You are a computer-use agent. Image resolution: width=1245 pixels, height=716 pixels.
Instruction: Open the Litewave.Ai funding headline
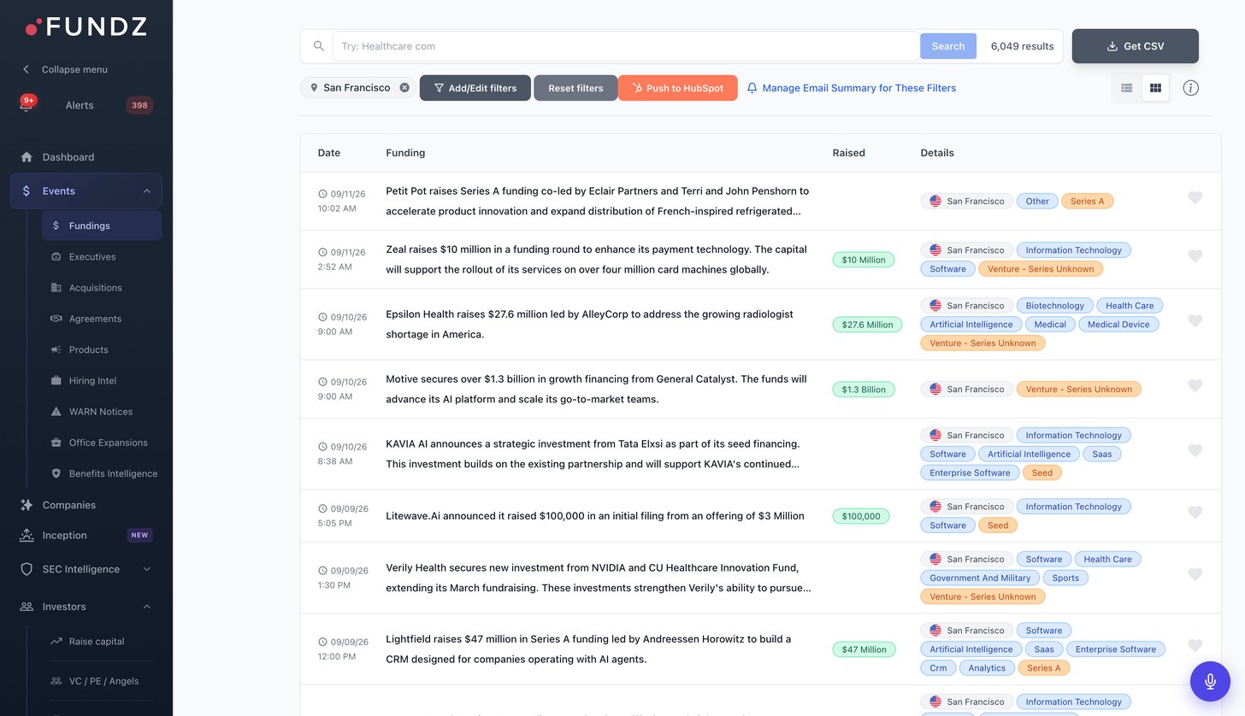pos(595,516)
